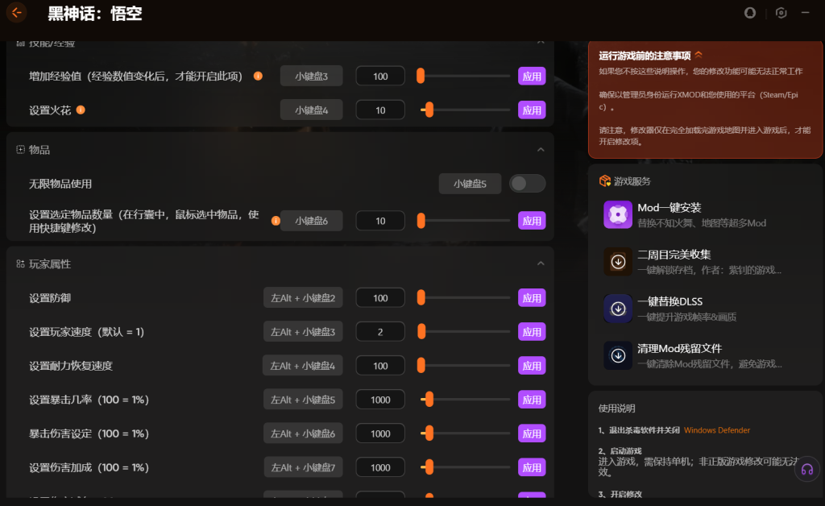
Task: Apply the 设置玩家速度 value
Action: (x=532, y=332)
